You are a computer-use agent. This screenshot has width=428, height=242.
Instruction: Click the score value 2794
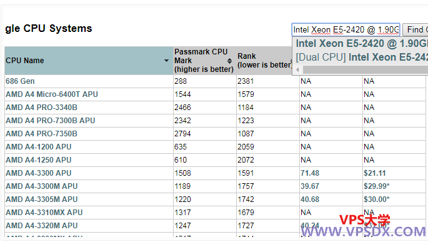click(x=182, y=134)
